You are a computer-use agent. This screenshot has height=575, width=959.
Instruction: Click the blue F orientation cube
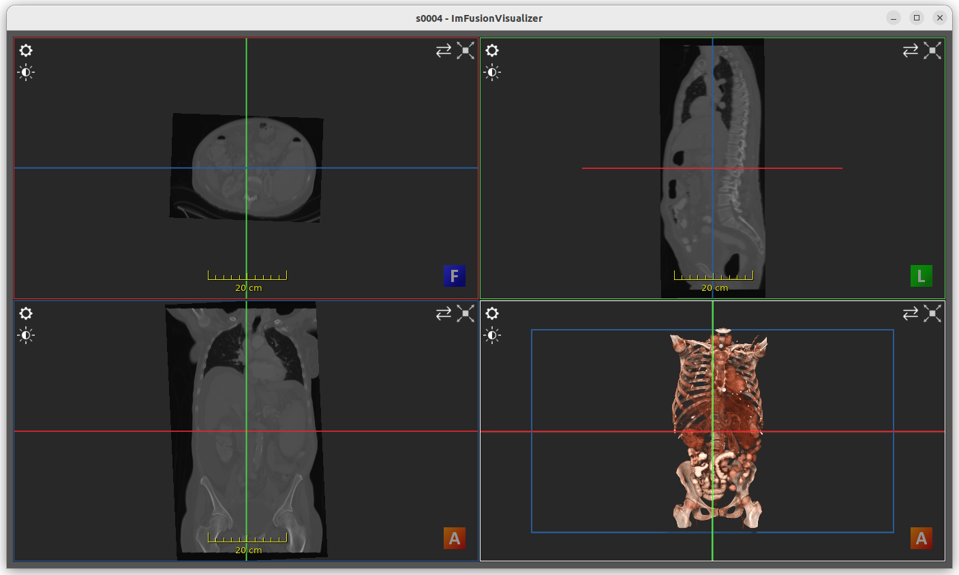[455, 276]
